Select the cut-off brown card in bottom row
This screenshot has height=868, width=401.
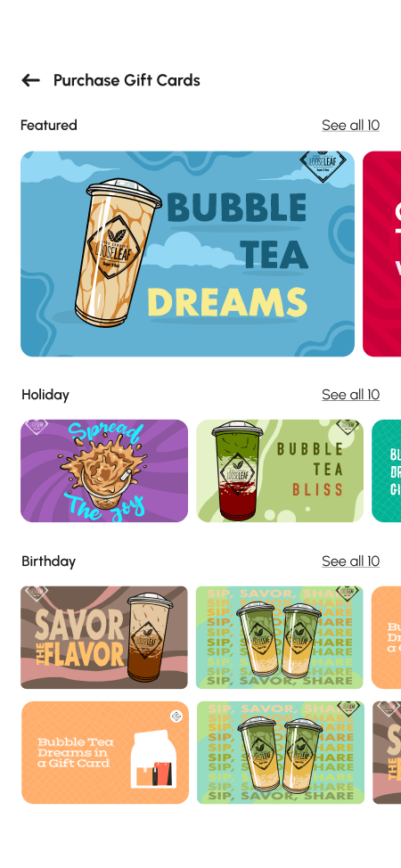[387, 753]
